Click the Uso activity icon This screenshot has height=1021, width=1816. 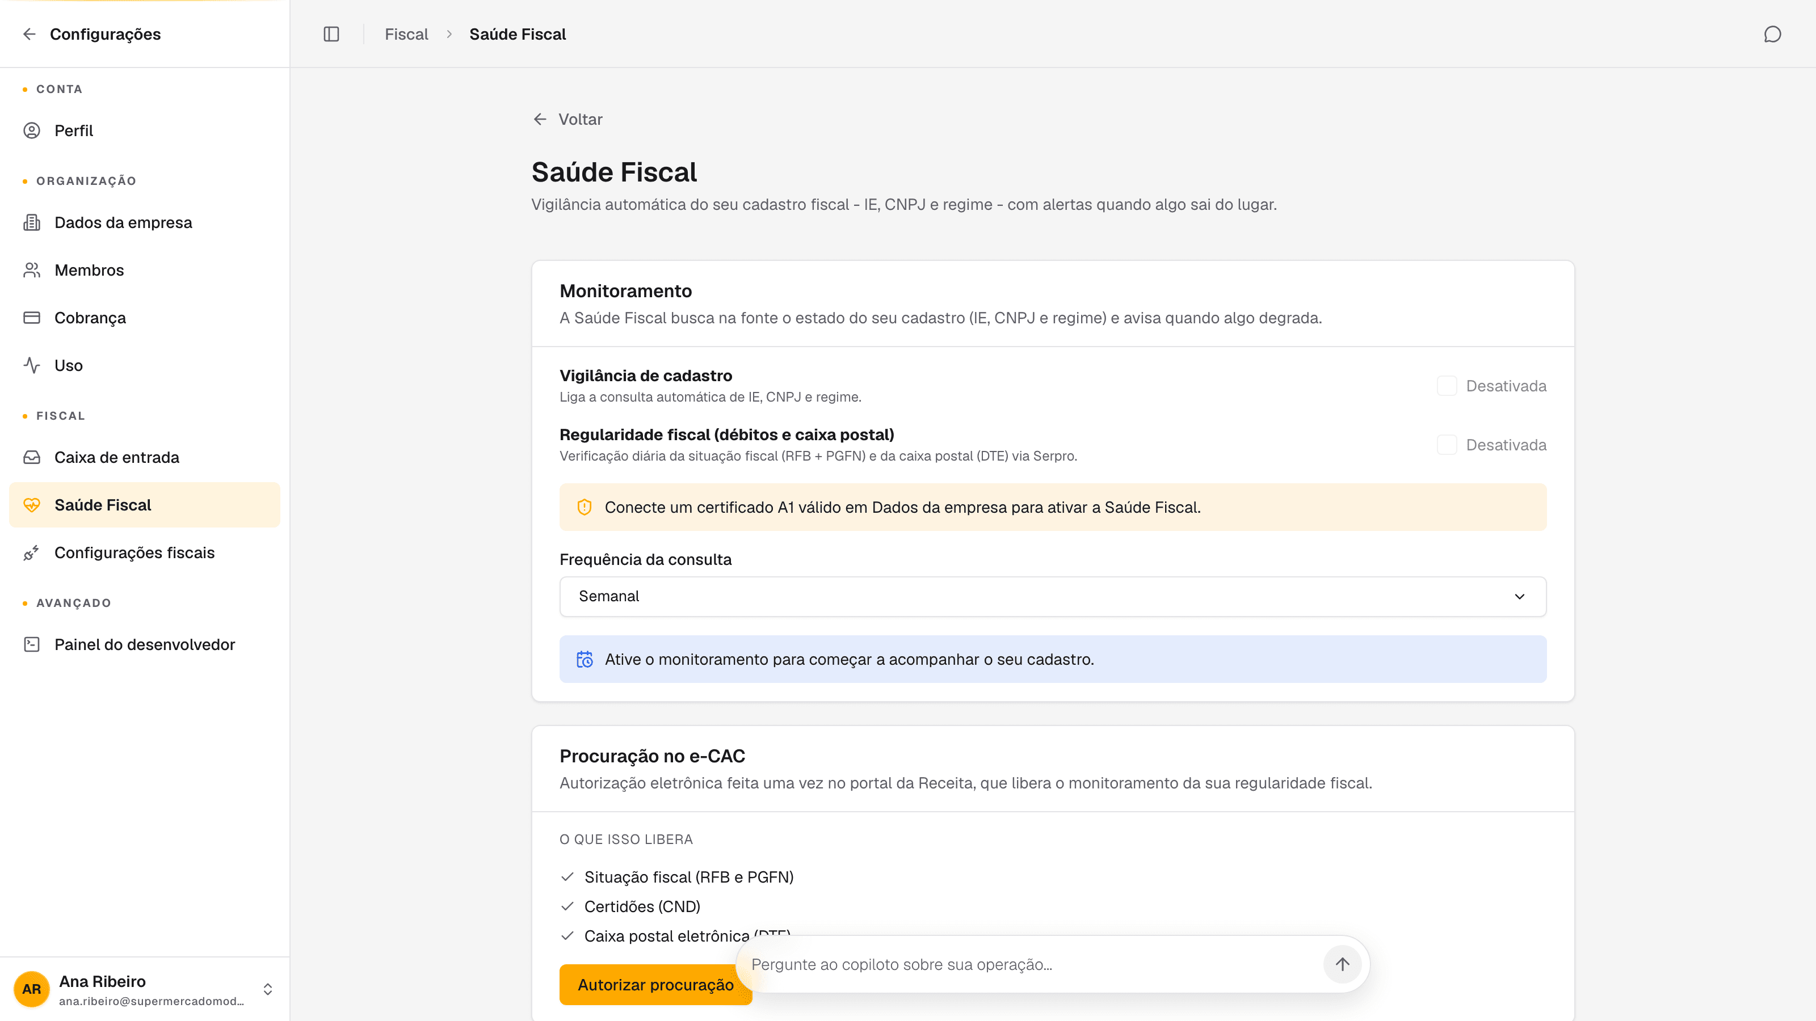pyautogui.click(x=32, y=365)
